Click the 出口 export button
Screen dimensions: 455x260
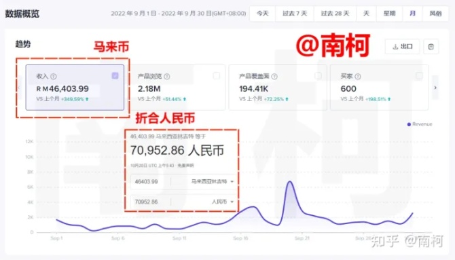coord(402,46)
